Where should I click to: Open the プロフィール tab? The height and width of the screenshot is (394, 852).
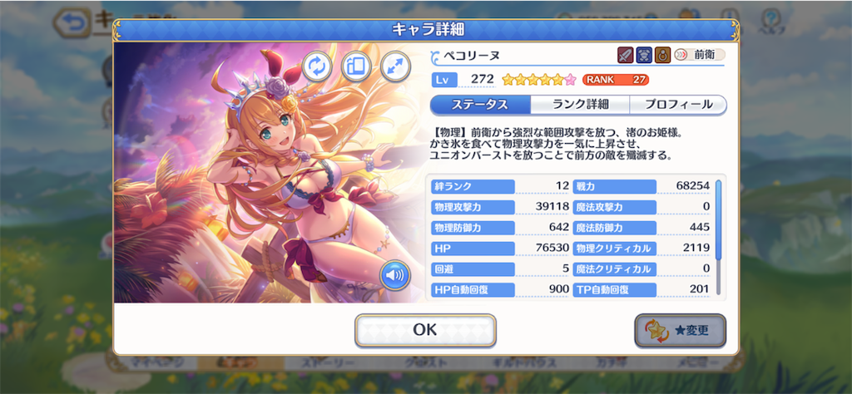[x=678, y=105]
